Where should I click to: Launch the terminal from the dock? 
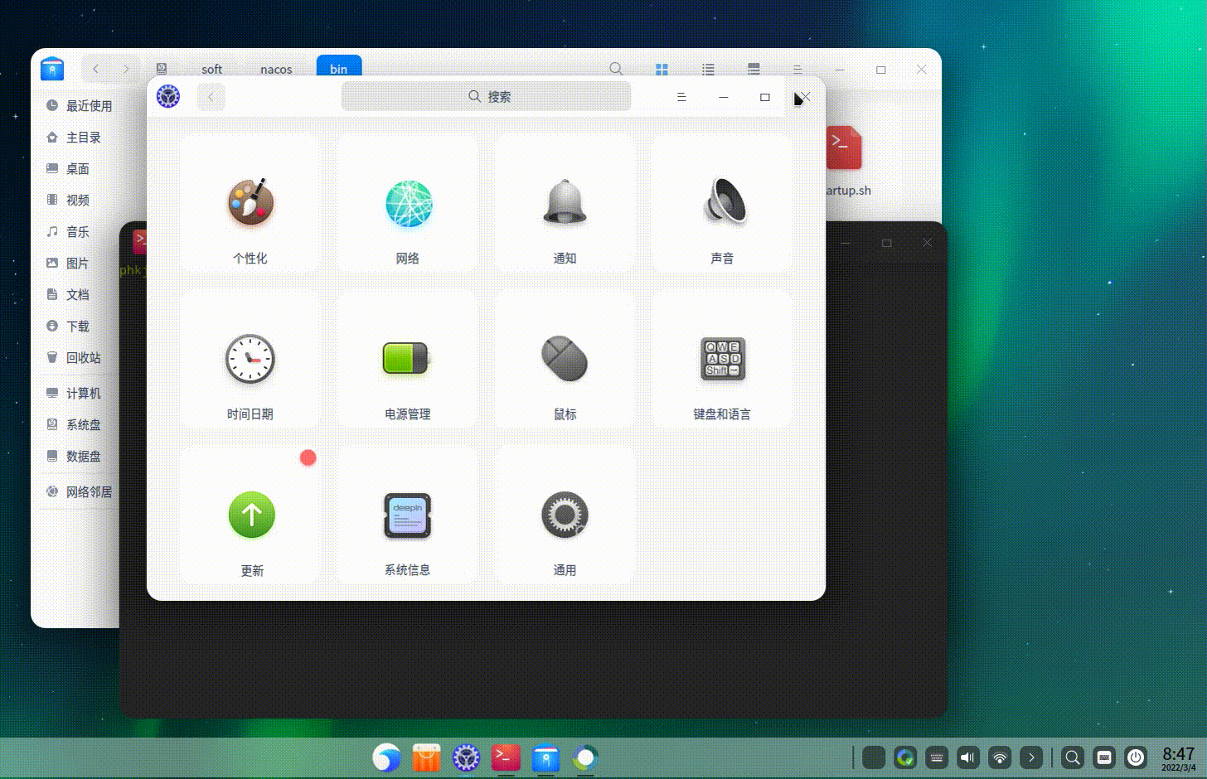(x=505, y=757)
